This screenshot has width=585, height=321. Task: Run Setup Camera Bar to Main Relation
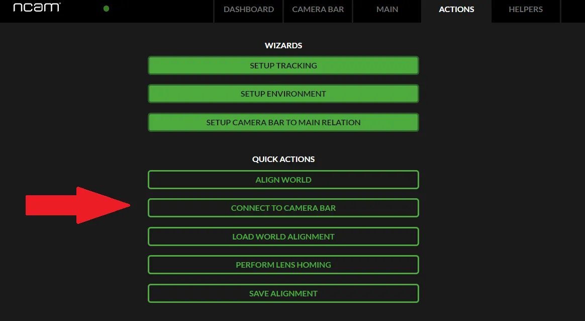pos(283,122)
